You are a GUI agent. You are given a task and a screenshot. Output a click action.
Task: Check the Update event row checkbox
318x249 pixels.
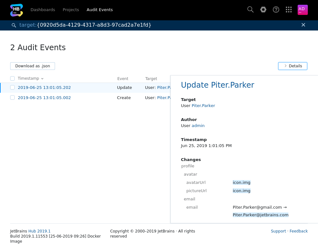(12, 87)
